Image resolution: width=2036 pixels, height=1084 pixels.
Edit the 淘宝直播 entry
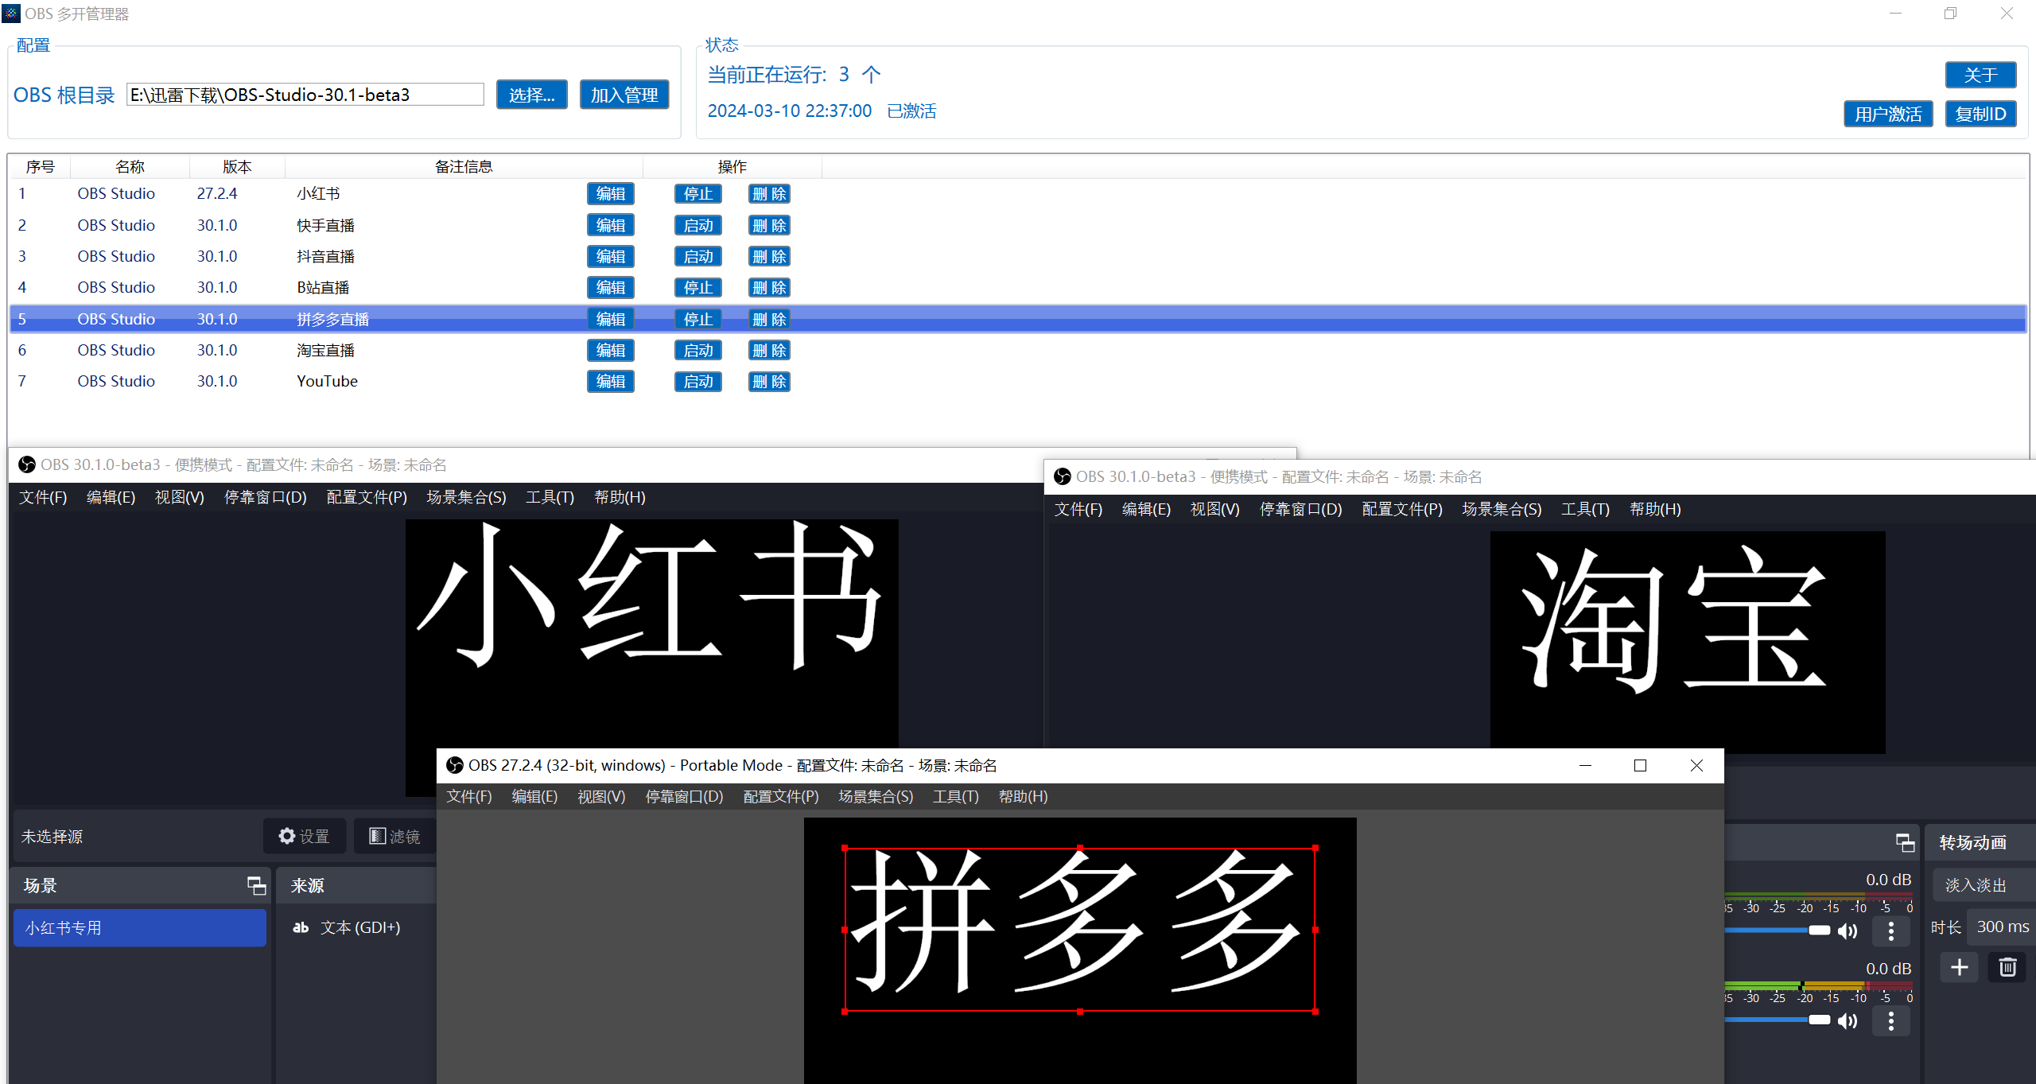click(x=611, y=350)
